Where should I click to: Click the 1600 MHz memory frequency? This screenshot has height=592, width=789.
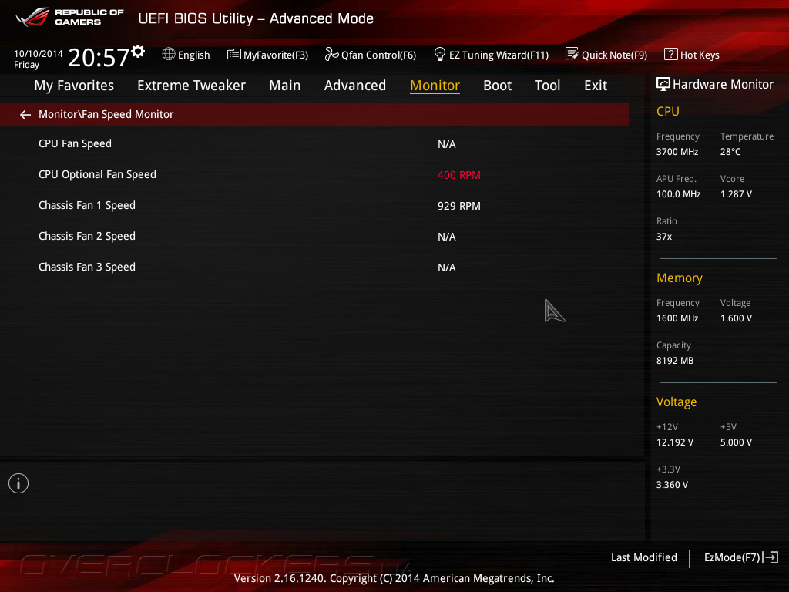tap(677, 318)
